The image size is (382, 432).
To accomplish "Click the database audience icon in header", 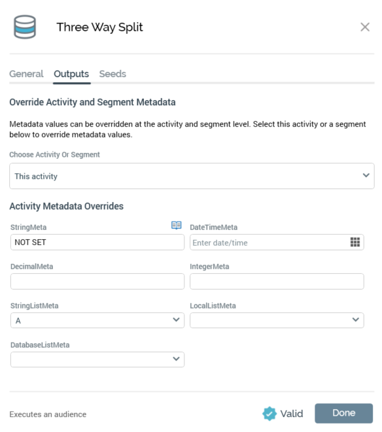I will tap(25, 27).
